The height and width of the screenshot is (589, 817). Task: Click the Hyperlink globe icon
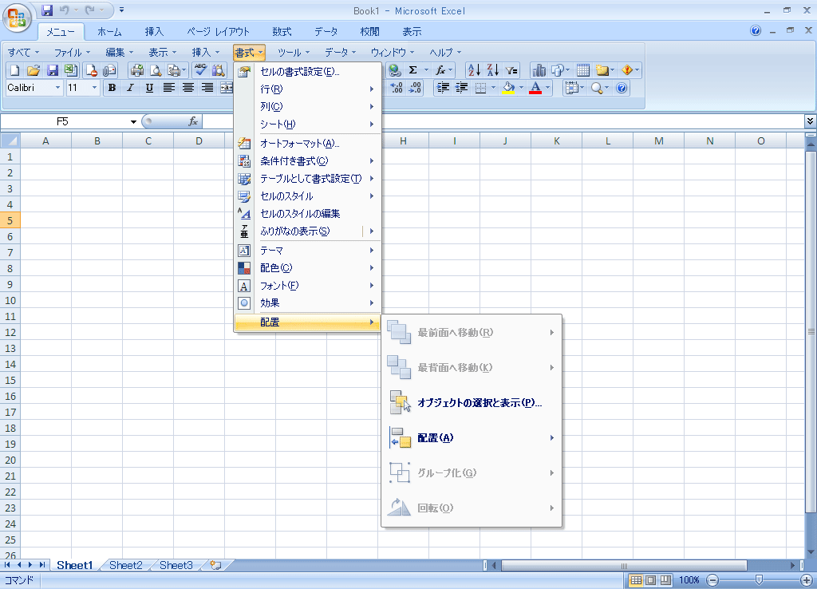click(394, 70)
